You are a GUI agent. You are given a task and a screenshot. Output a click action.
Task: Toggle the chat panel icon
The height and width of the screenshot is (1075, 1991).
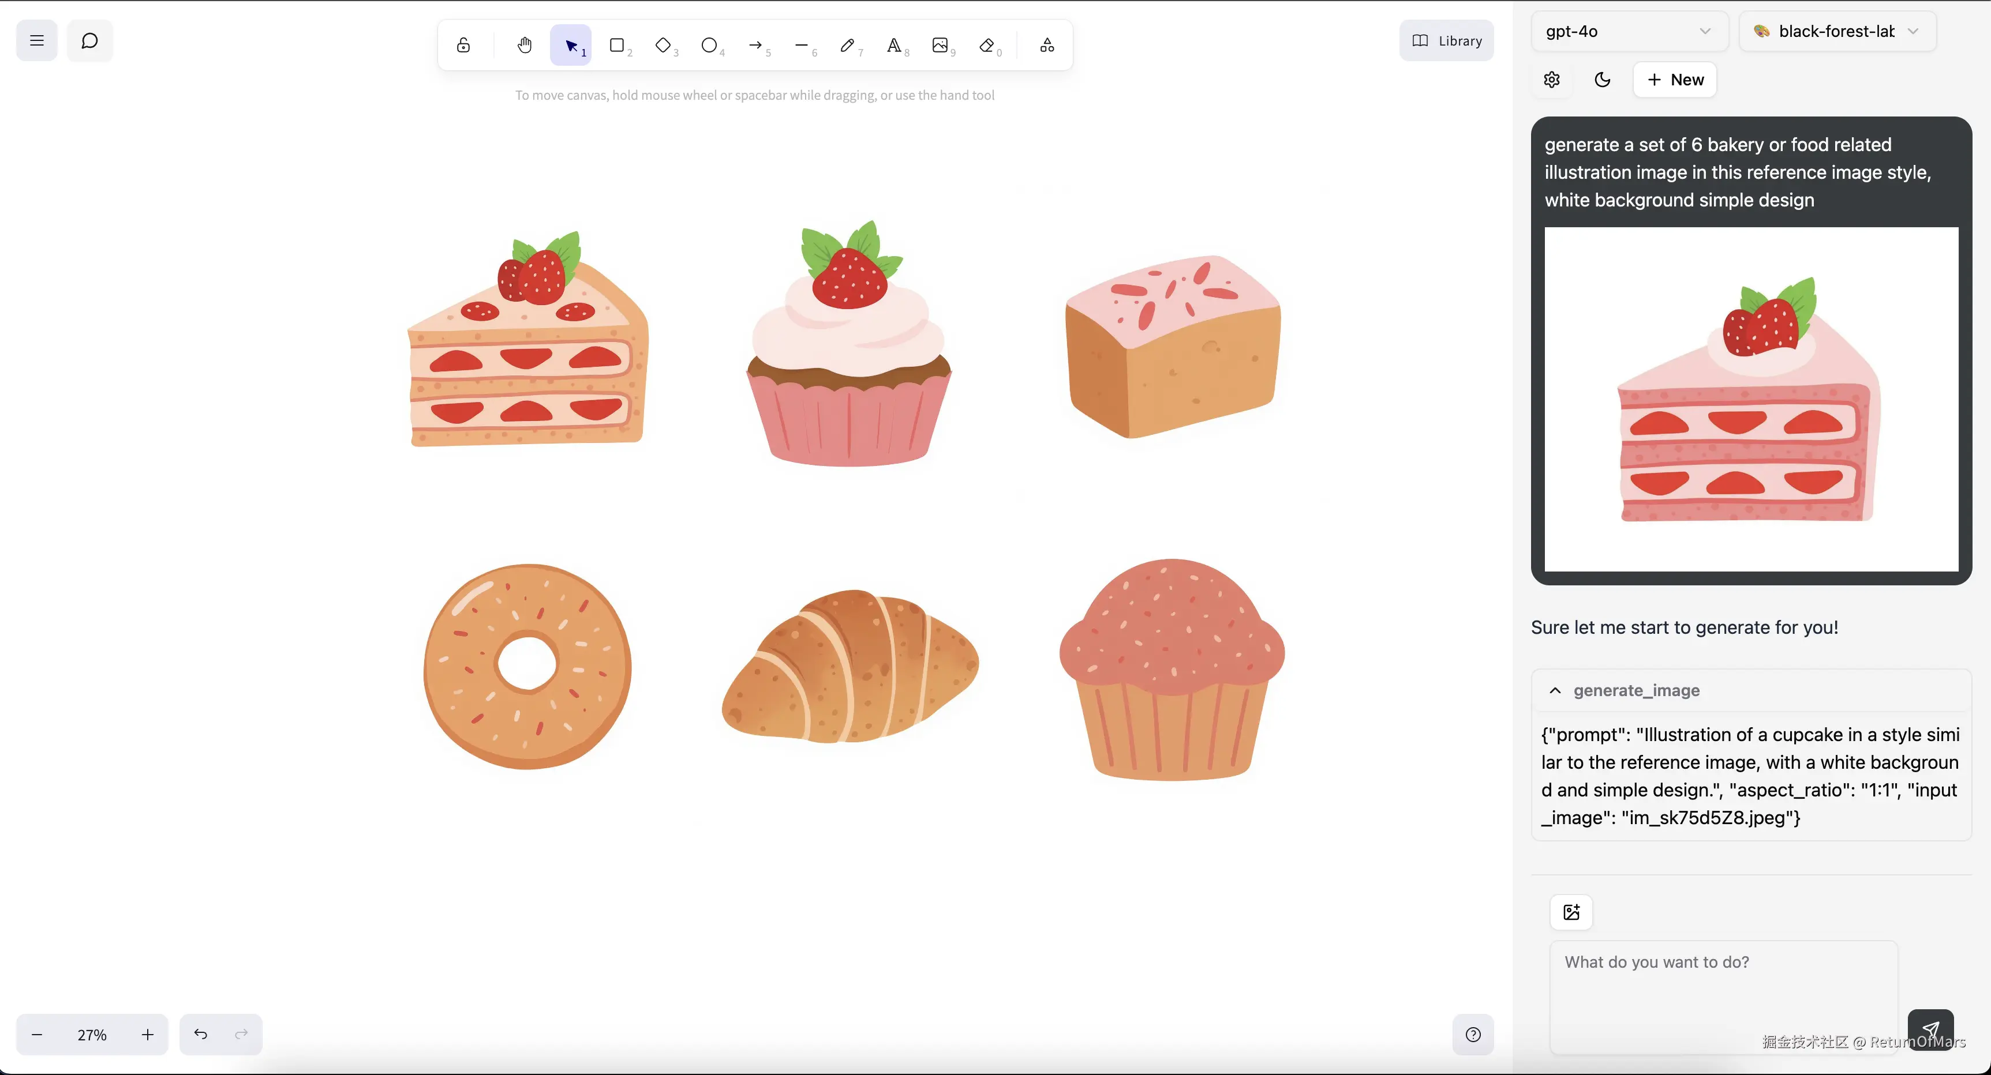click(89, 40)
